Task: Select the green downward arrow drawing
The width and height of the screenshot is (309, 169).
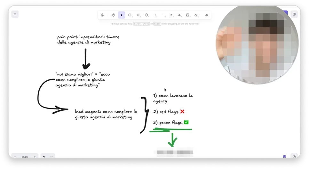Action: tap(173, 140)
